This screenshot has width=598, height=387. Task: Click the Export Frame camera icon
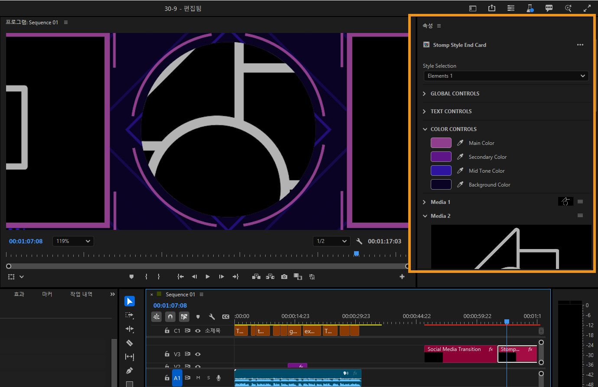click(x=284, y=276)
